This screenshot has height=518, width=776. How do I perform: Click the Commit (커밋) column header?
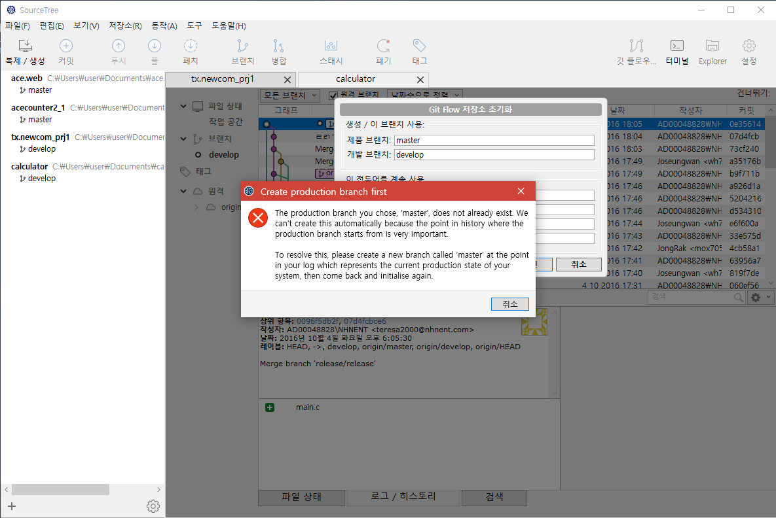pos(746,111)
